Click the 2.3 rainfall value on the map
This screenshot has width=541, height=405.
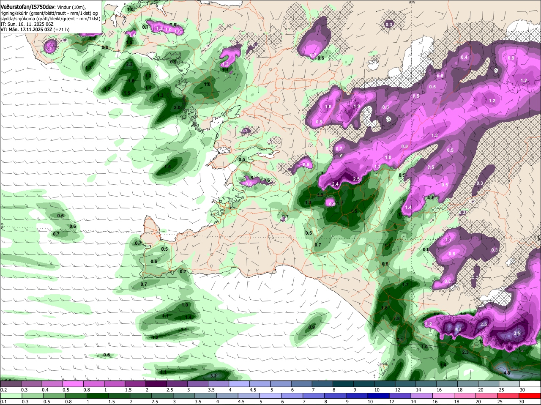click(x=465, y=352)
